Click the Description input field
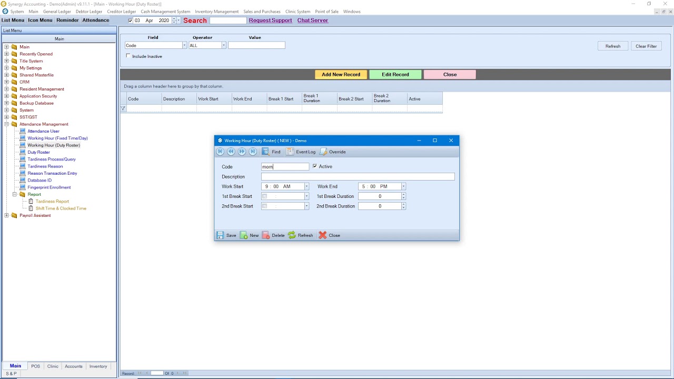Image resolution: width=674 pixels, height=379 pixels. 358,177
